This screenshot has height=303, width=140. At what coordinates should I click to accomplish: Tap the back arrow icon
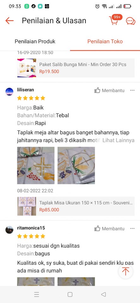[x=9, y=21]
